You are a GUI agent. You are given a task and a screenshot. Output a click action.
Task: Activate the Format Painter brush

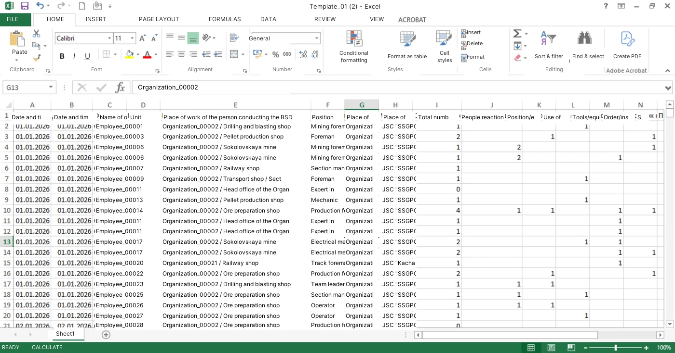click(36, 58)
